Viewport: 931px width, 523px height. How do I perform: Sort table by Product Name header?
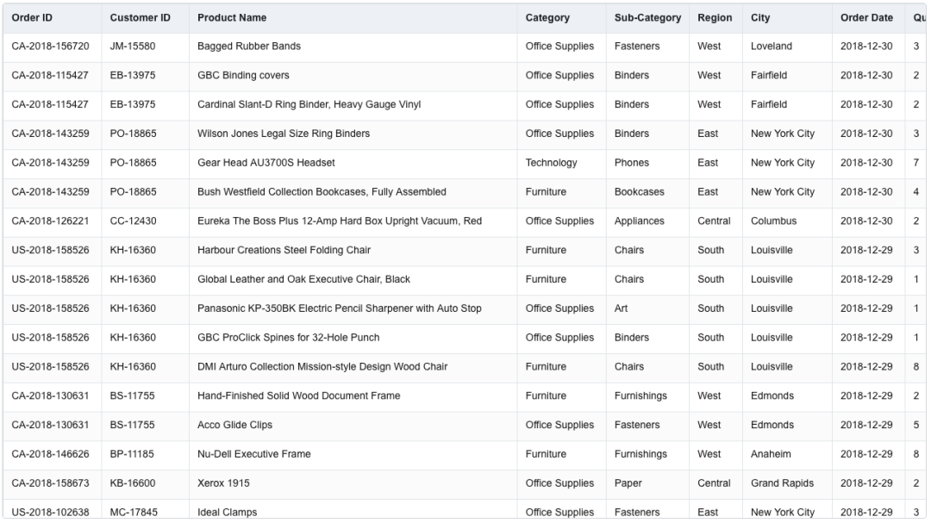click(232, 18)
